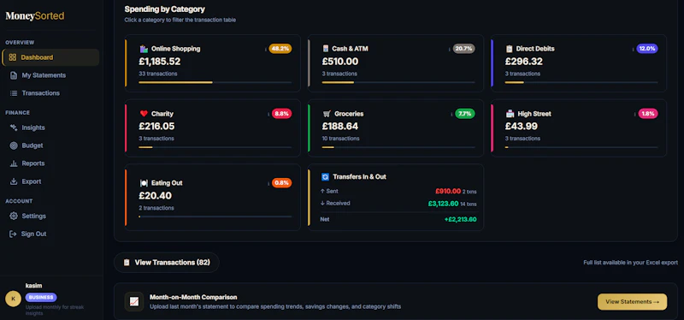Click the MoneySorted logo
The width and height of the screenshot is (684, 320).
pos(35,16)
